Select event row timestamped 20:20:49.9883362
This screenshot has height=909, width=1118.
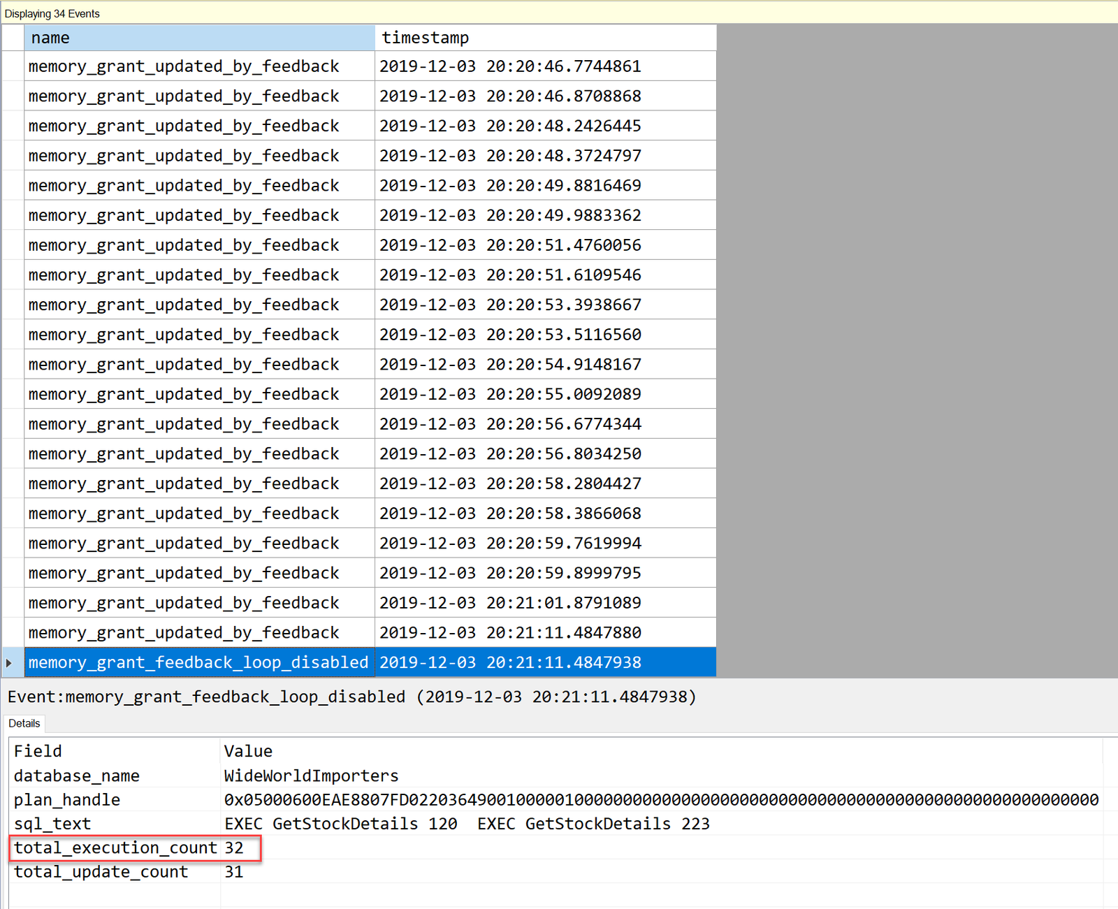[x=359, y=215]
